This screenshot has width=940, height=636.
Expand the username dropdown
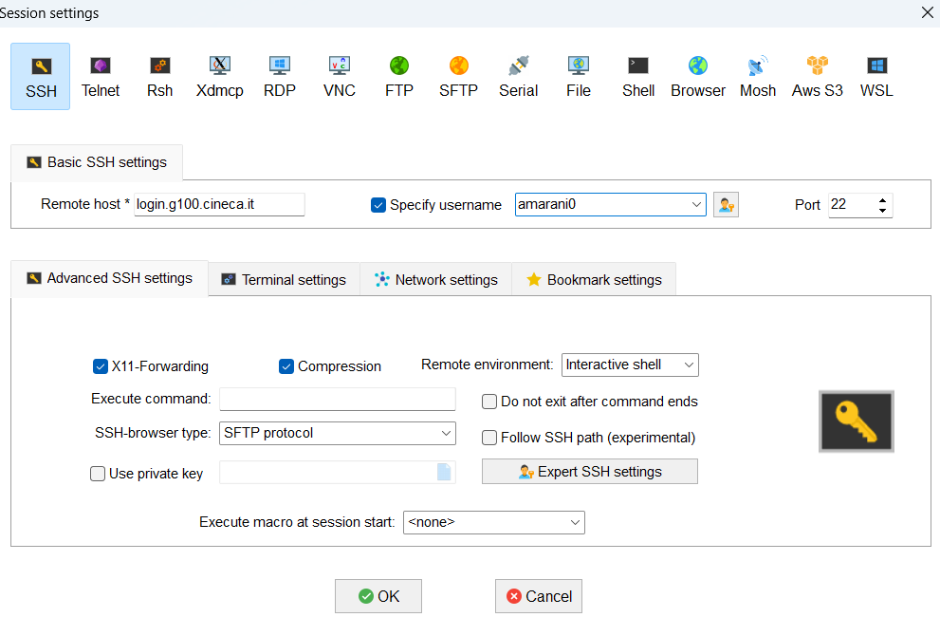tap(696, 205)
